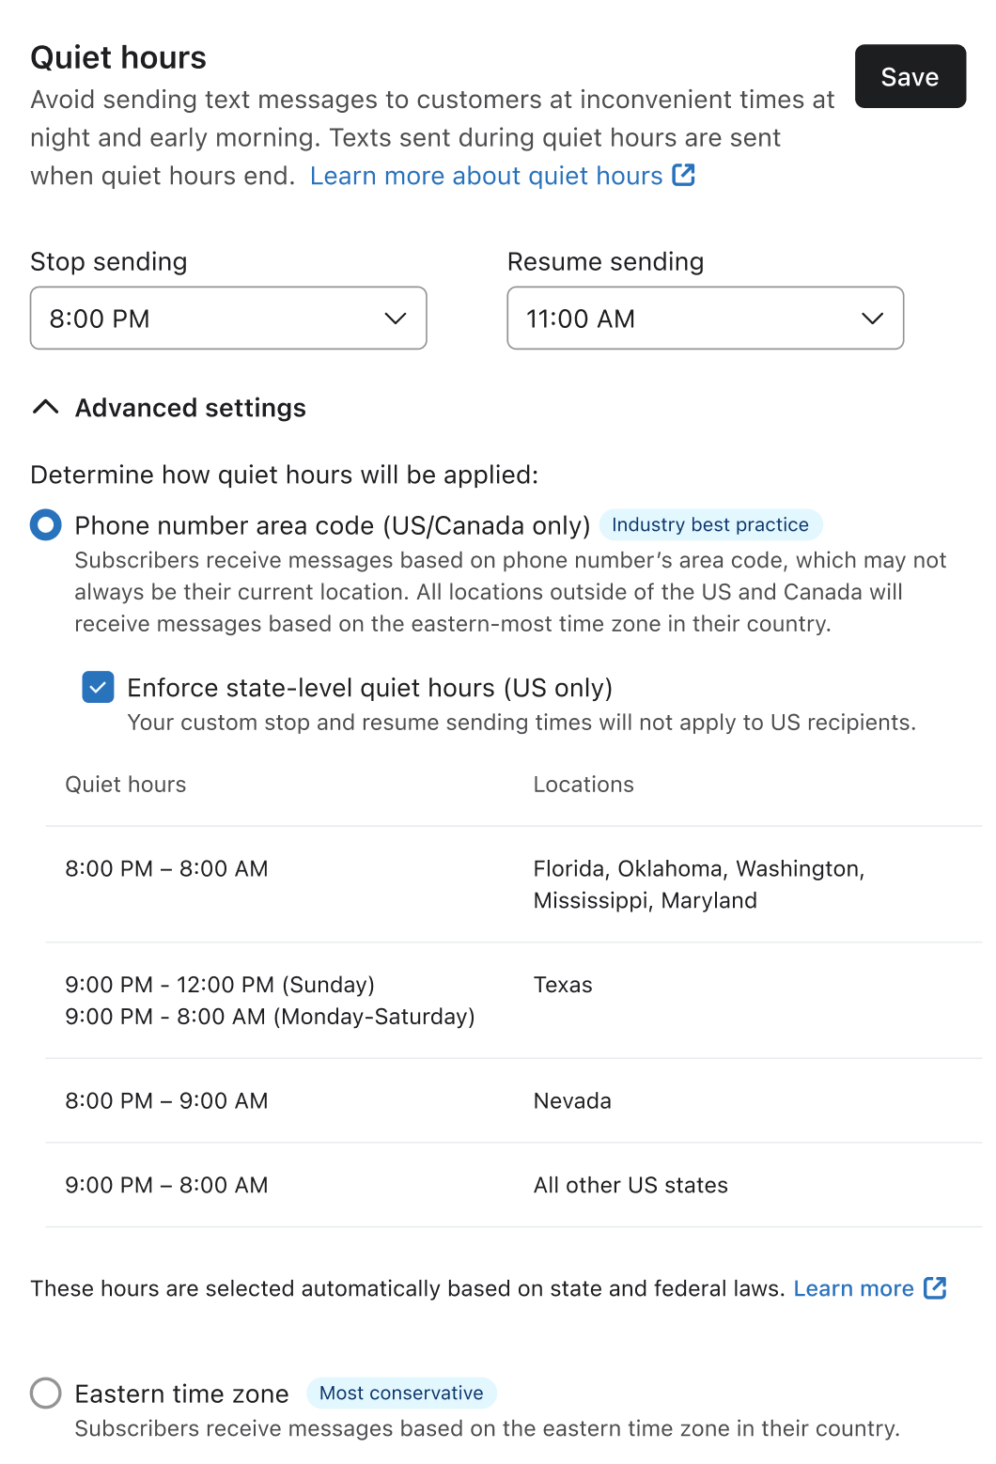Click chevron arrow in Resume sending field
This screenshot has width=996, height=1464.
[x=872, y=319]
